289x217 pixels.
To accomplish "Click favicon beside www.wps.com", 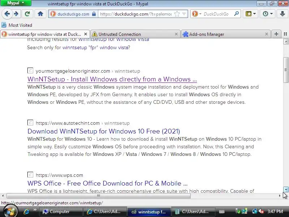I will click(30, 175).
